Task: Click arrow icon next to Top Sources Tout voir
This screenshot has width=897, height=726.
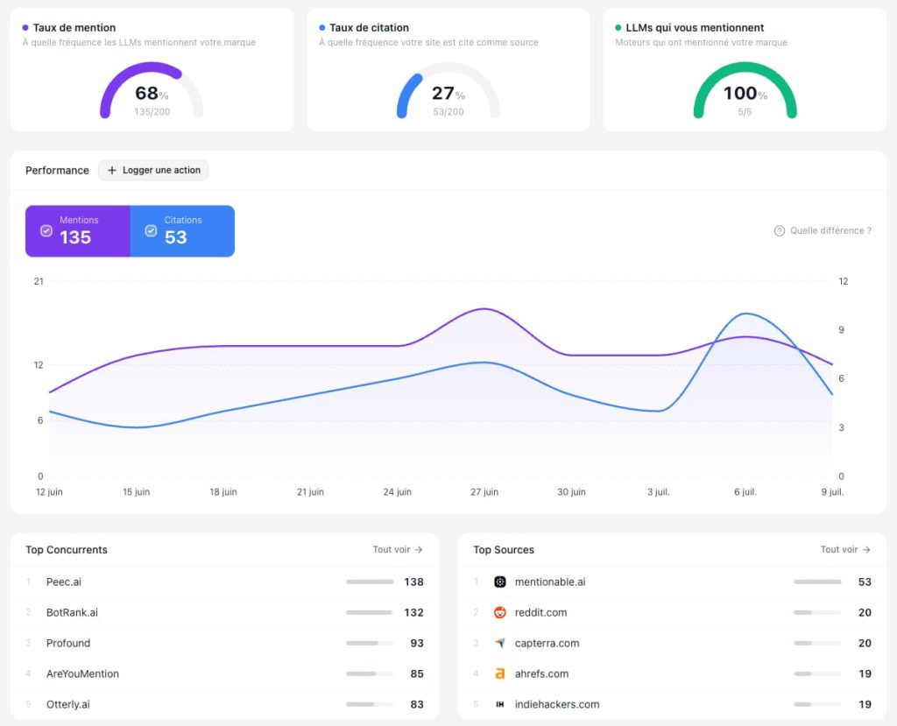Action: pyautogui.click(x=866, y=549)
